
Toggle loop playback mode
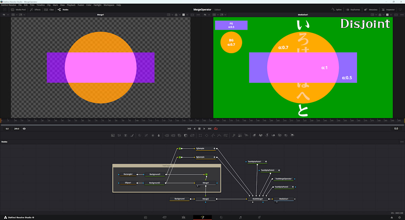point(215,128)
